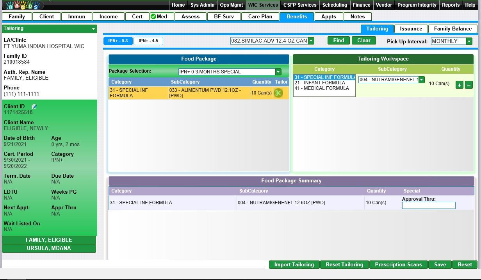
Task: Open the Package Selection dropdown
Action: 278,72
